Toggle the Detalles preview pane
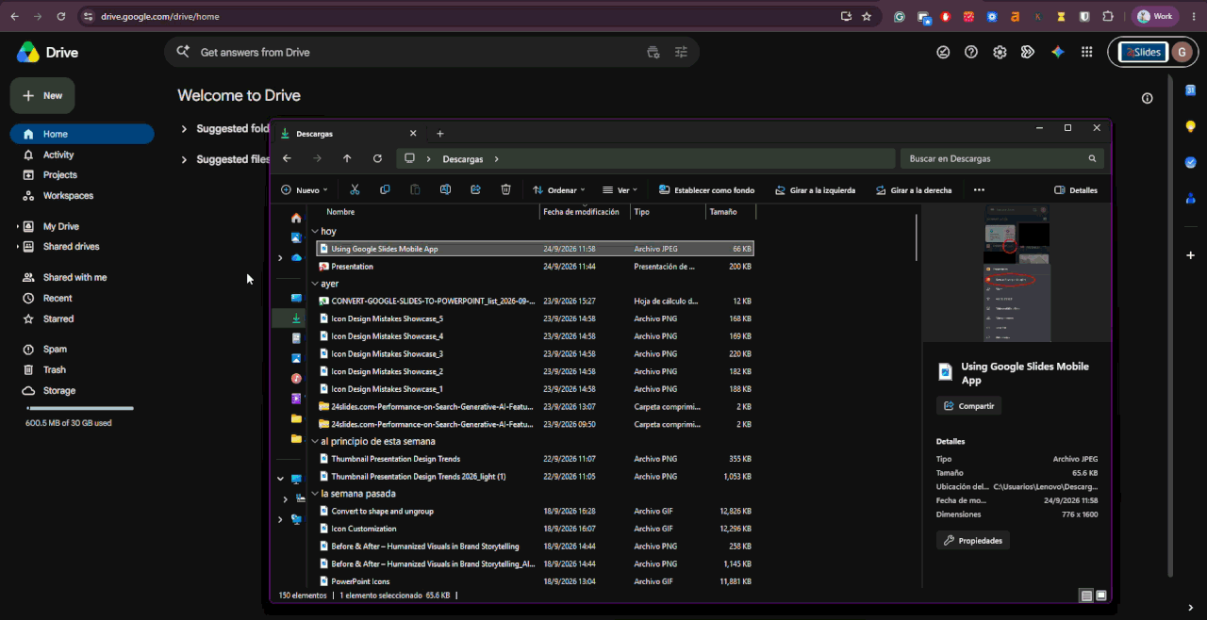The width and height of the screenshot is (1207, 620). pyautogui.click(x=1076, y=190)
